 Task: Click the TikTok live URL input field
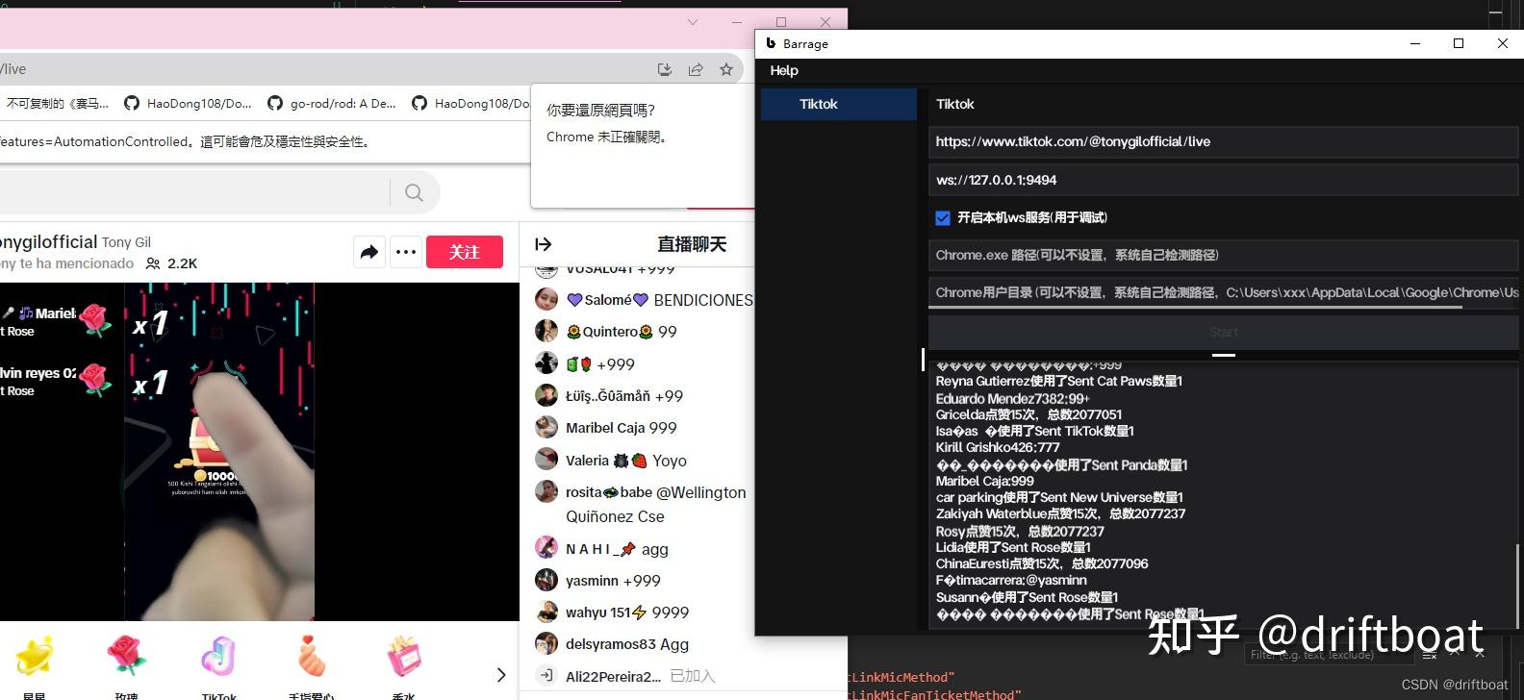point(1223,141)
